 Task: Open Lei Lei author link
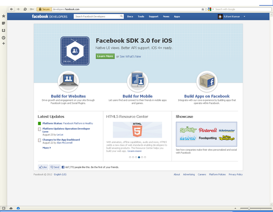pyautogui.click(x=60, y=135)
